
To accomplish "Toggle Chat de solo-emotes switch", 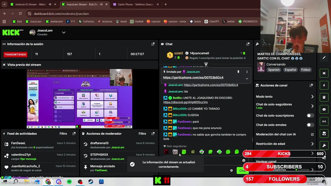I will click(x=310, y=125).
